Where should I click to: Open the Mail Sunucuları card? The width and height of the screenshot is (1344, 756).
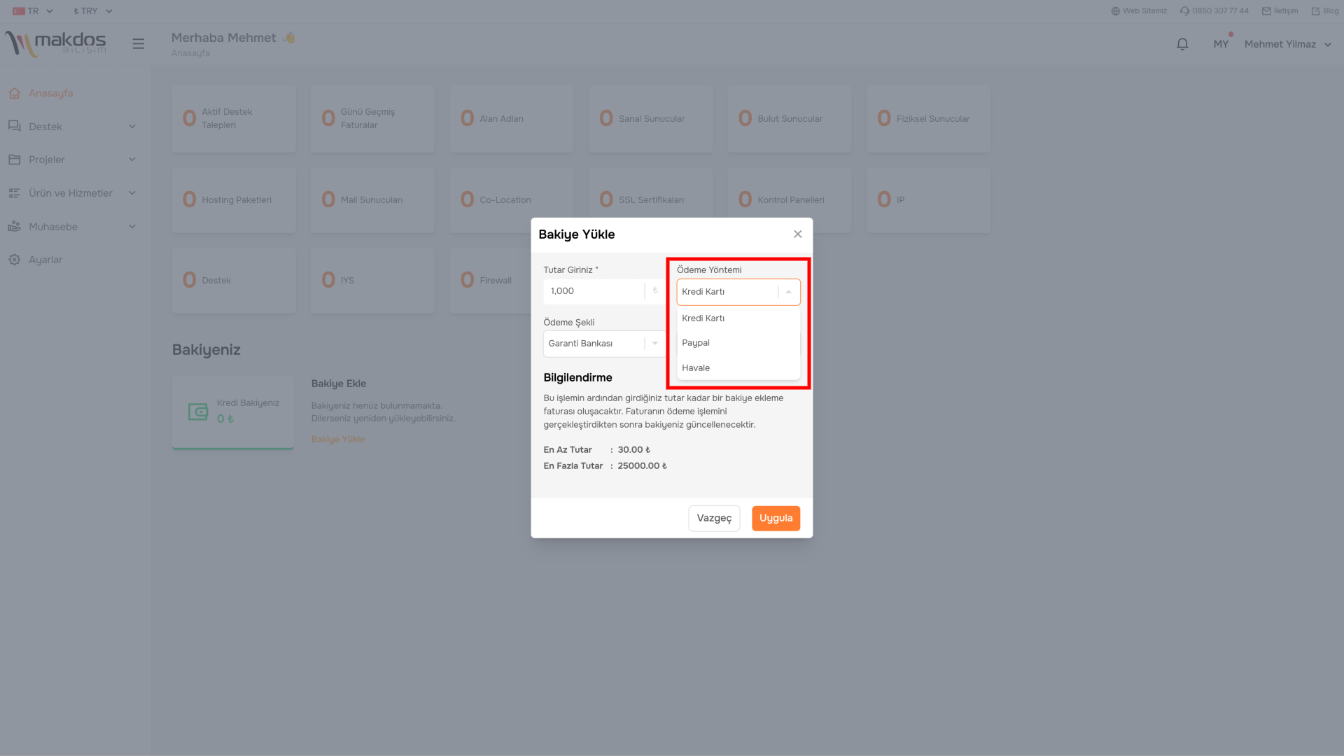tap(372, 200)
